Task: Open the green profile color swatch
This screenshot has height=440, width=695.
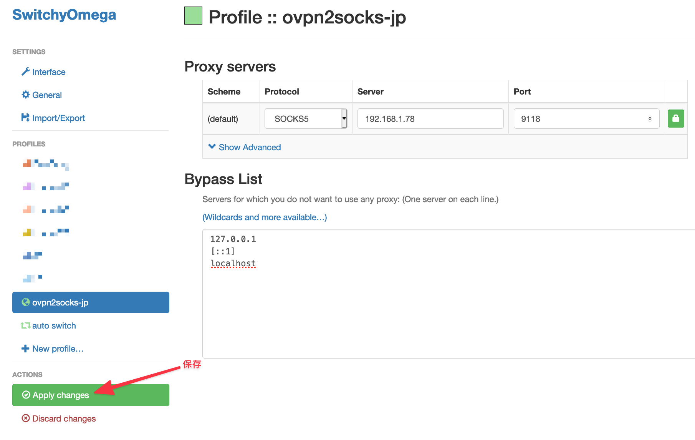Action: [x=193, y=16]
